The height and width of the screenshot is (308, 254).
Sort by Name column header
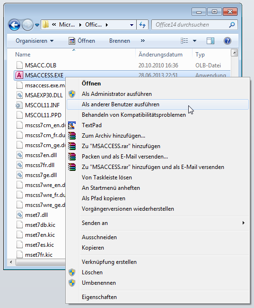(x=23, y=55)
